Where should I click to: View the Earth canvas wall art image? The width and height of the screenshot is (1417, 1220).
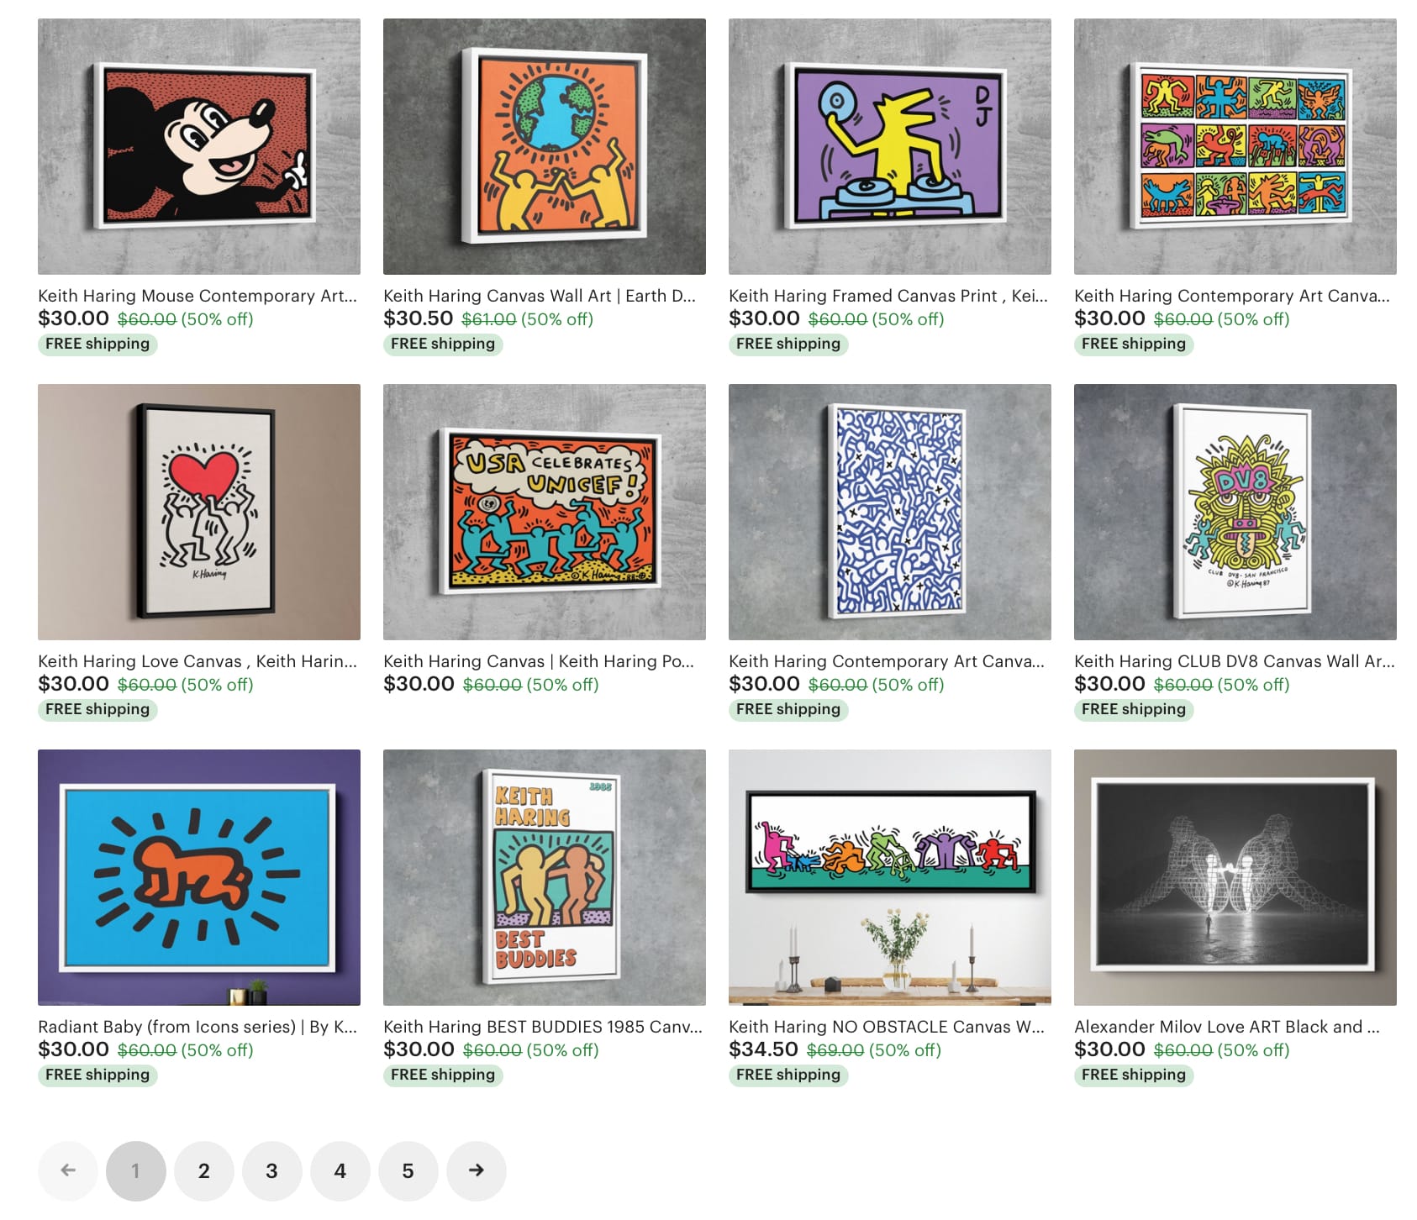point(545,146)
